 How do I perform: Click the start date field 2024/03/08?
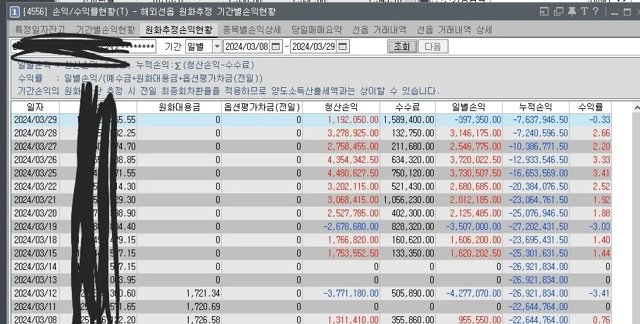247,46
